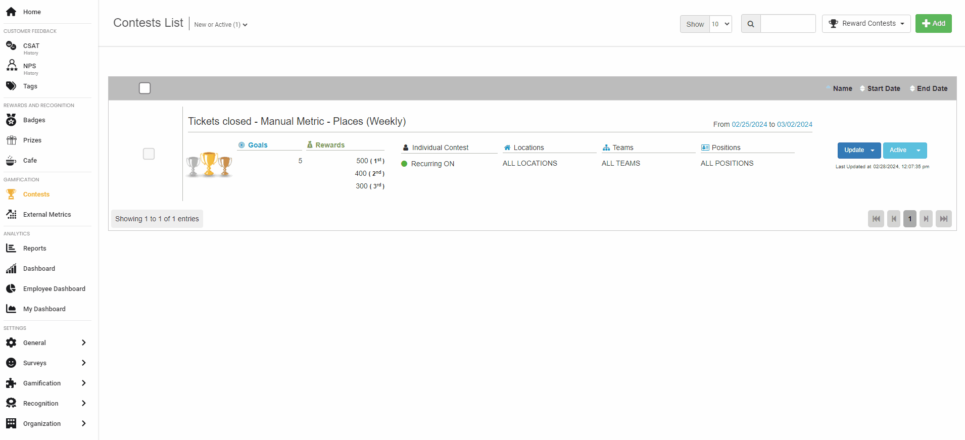
Task: Expand the Recognition settings chevron
Action: point(84,403)
